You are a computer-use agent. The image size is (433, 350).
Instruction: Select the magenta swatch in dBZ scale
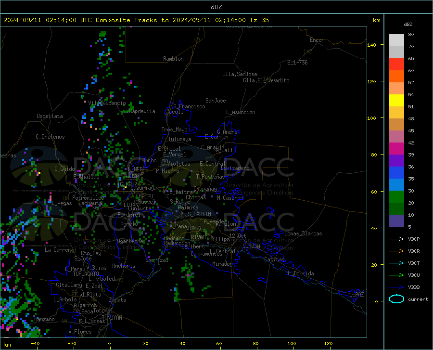tap(396, 149)
